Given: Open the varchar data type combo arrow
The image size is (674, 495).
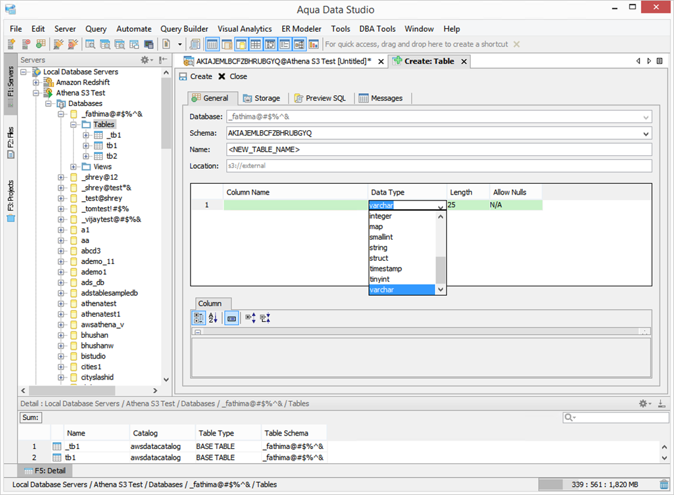Looking at the screenshot, I should click(x=440, y=206).
